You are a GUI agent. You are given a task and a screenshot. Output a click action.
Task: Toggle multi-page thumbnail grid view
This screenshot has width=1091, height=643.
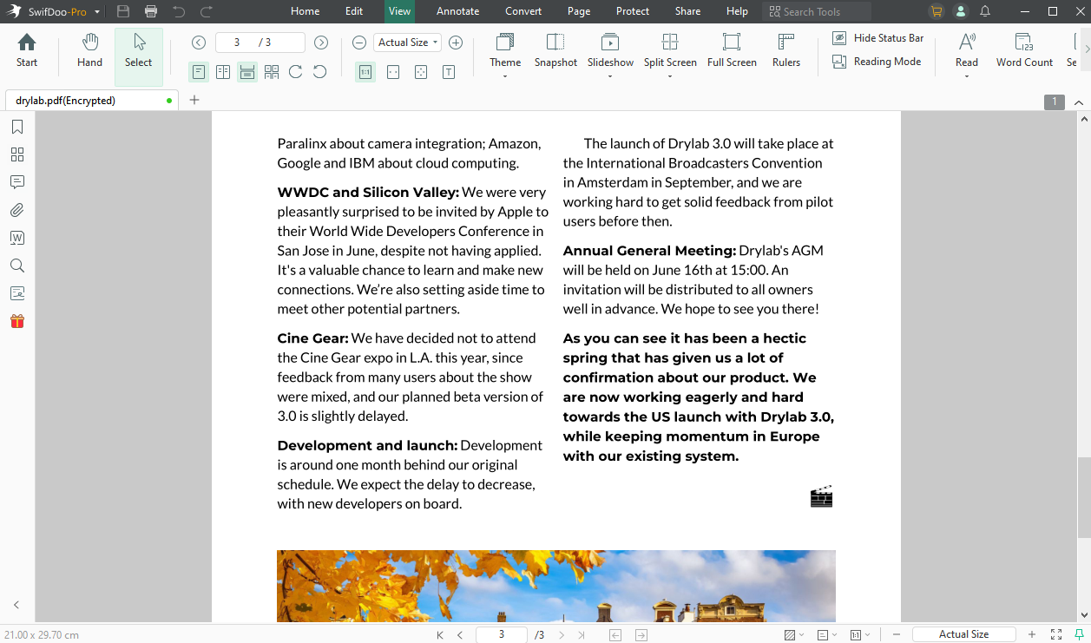point(272,72)
